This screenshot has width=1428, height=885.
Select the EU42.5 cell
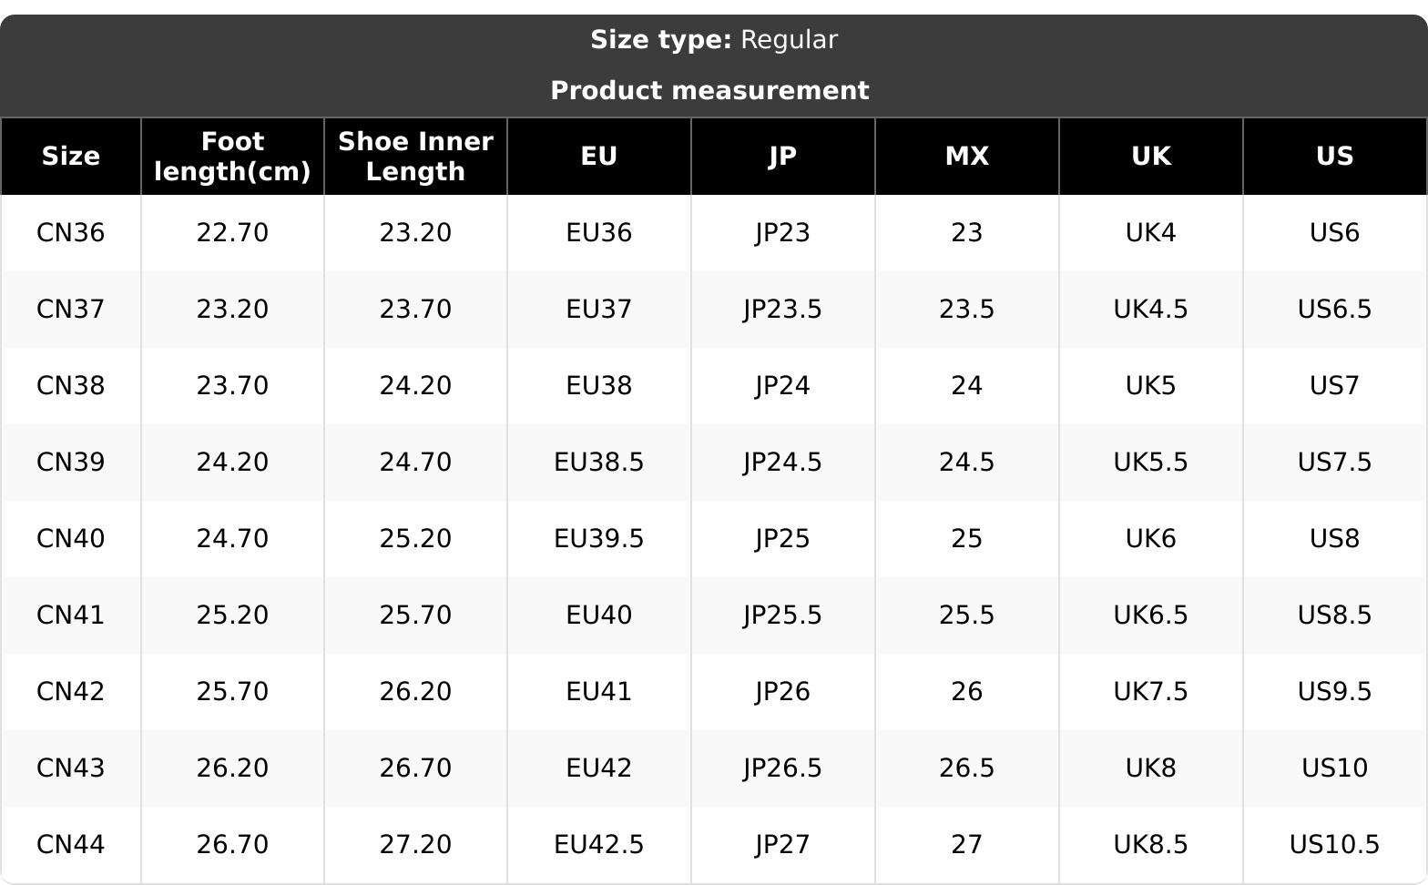[599, 845]
